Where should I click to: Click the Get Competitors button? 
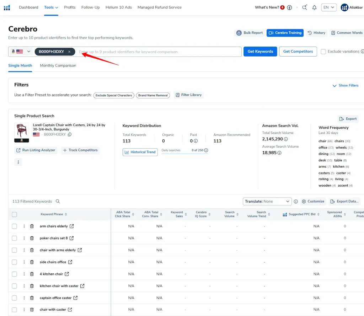tap(298, 52)
